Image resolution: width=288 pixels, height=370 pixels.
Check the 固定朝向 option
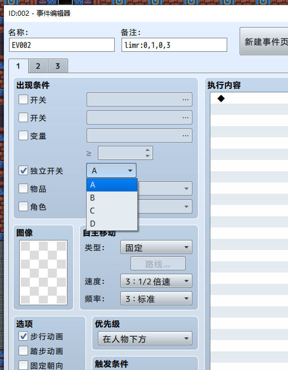click(x=23, y=365)
